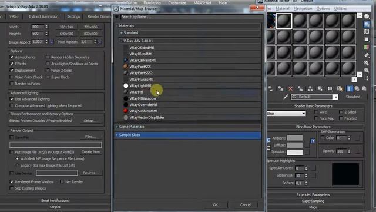Viewport: 376px width, 212px height.
Task: Click the Search by Name field
Action: 191,17
